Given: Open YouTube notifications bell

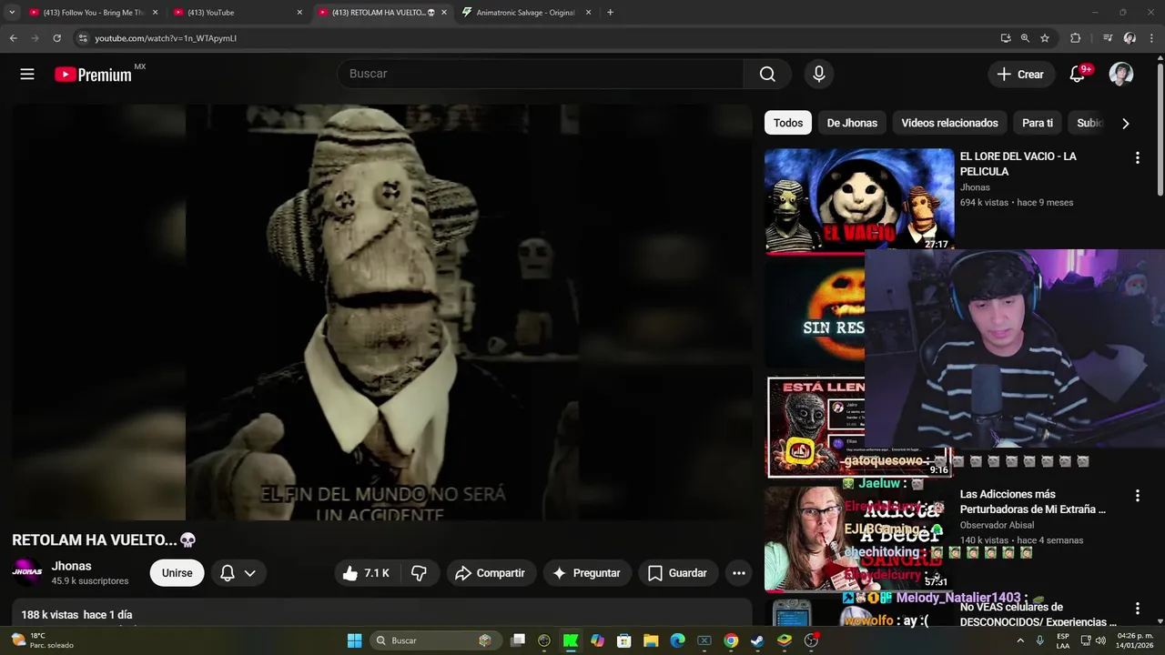Looking at the screenshot, I should tap(1078, 75).
